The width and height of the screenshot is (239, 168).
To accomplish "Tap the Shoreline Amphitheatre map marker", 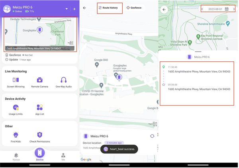I will [228, 23].
